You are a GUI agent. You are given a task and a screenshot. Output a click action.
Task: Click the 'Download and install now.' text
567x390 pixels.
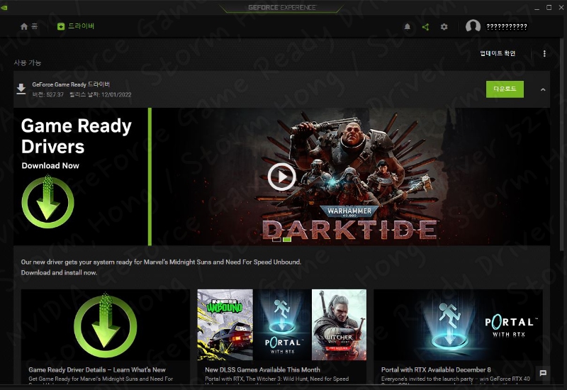coord(59,273)
